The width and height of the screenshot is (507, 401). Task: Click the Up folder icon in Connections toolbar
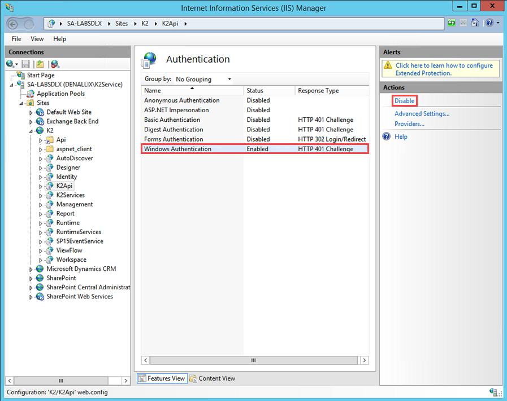[x=40, y=64]
